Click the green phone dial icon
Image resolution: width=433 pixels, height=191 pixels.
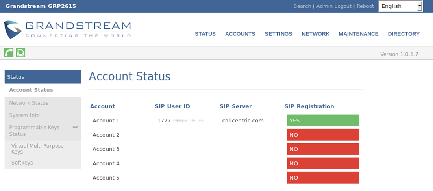(x=9, y=52)
